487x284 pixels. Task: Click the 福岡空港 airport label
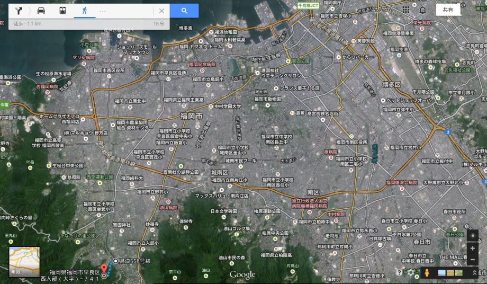click(399, 49)
